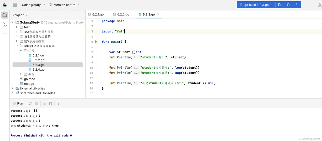Toggle the scroll-to-end icon in Run panel
Viewport: 322px width, 141px height.
coord(44,103)
